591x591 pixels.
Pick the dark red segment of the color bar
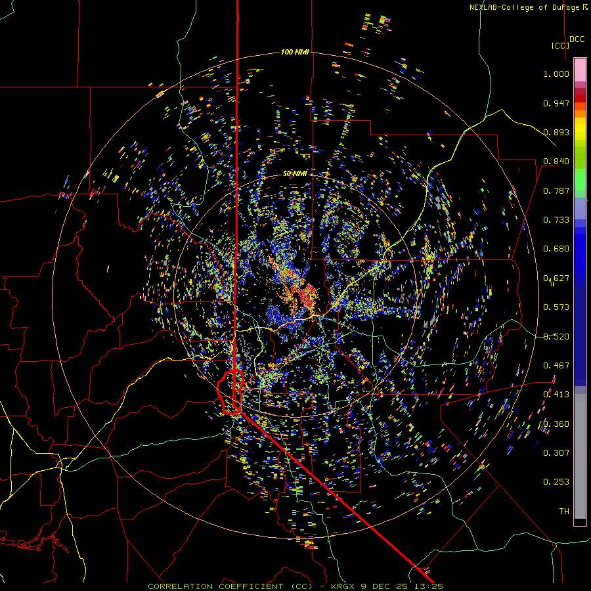click(580, 98)
